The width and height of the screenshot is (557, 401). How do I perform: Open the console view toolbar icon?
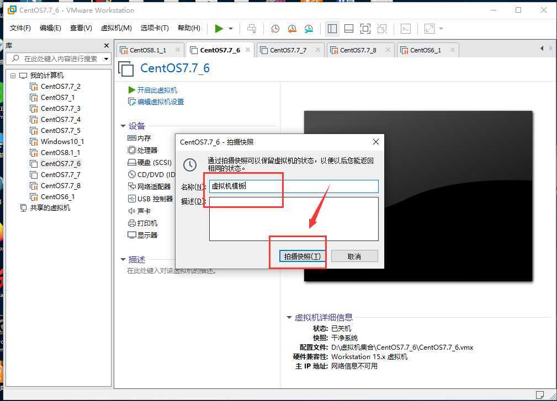pos(405,29)
